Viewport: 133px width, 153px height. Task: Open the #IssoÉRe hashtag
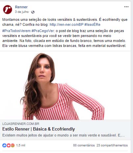(x=92, y=24)
